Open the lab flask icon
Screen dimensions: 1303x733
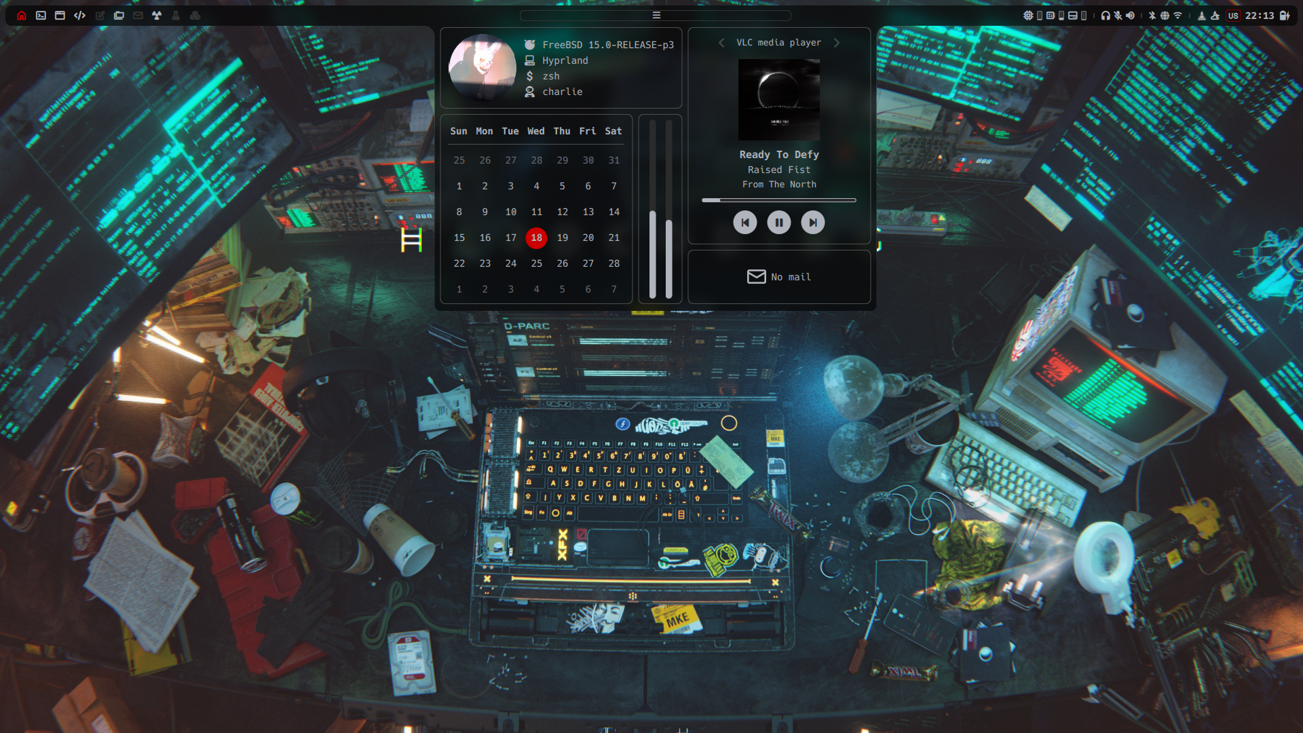pyautogui.click(x=175, y=15)
